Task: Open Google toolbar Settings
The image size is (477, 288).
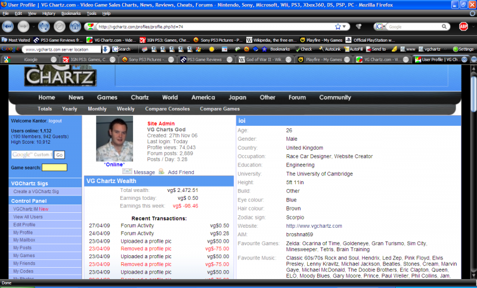Action: (464, 49)
